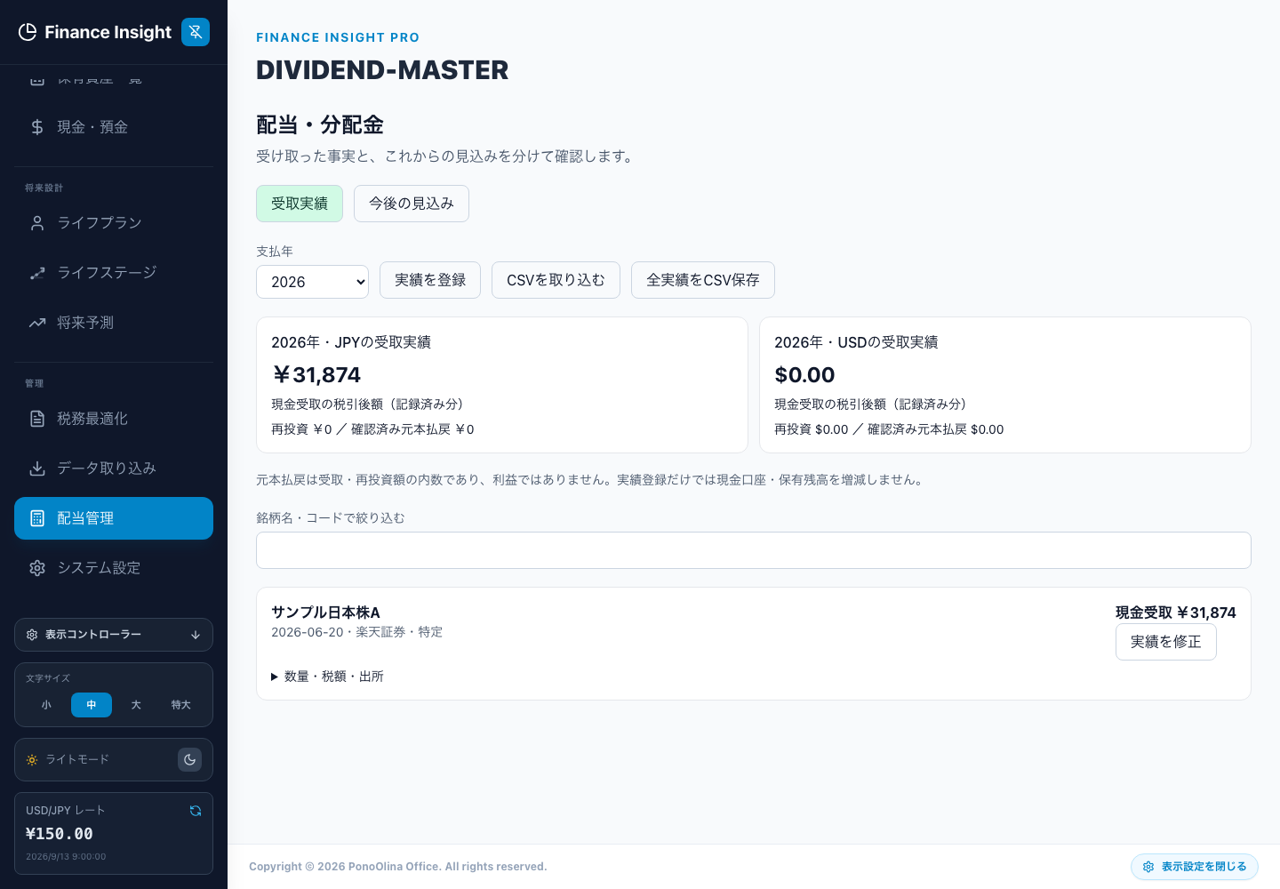Click the 実績を登録 button
Viewport: 1280px width, 889px height.
[x=430, y=280]
